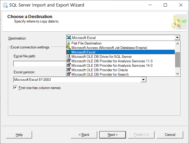
Task: Close the wizard window
Action: point(181,5)
